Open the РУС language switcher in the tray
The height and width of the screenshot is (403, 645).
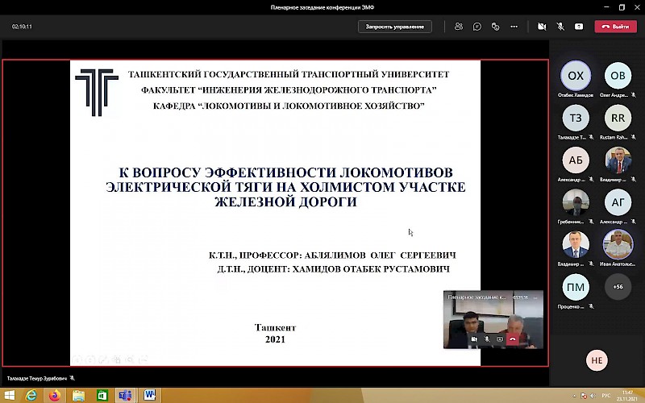coord(602,395)
